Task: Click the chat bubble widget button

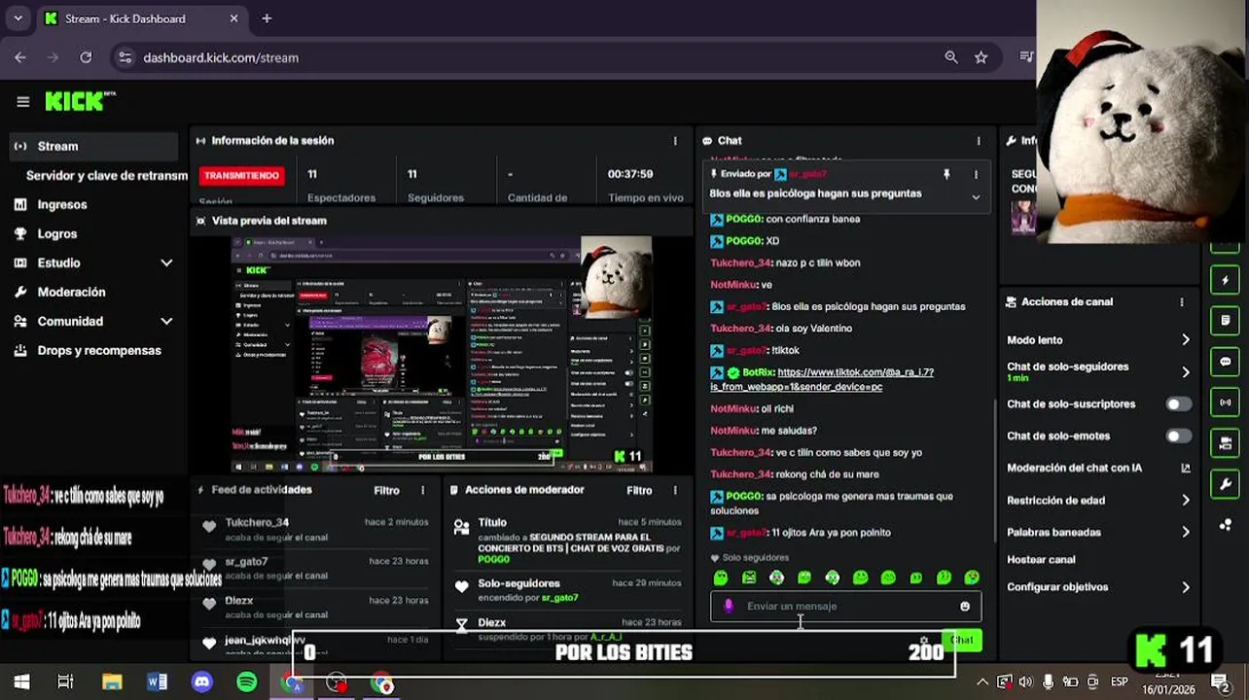Action: point(1225,362)
